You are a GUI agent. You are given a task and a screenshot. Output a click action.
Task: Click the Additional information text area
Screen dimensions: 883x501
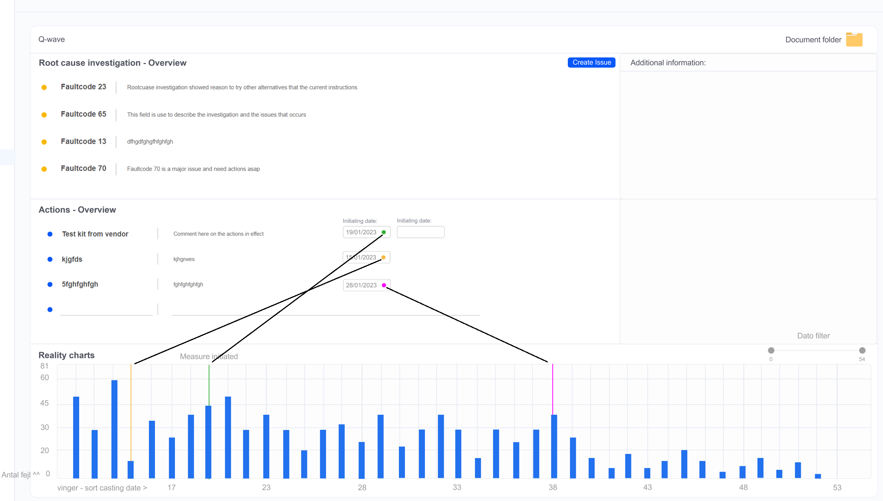(x=748, y=135)
